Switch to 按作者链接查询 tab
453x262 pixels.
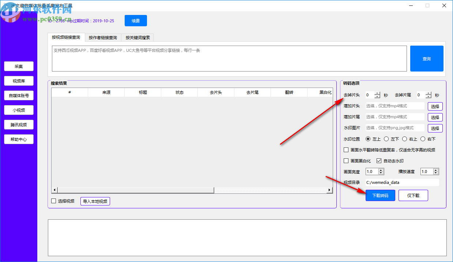tap(103, 38)
